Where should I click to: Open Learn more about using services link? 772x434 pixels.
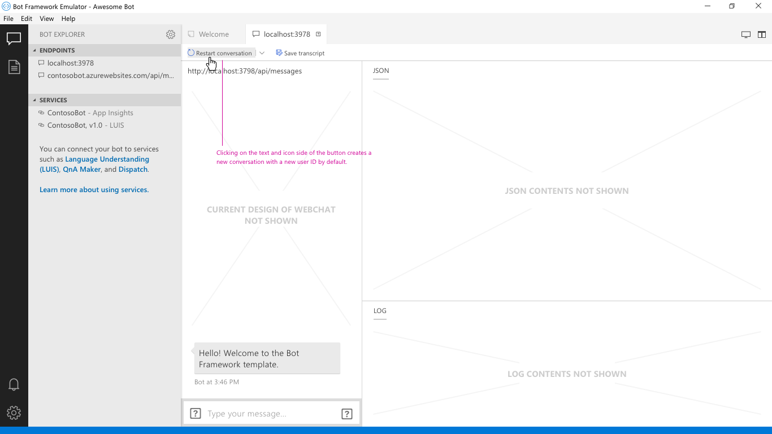tap(94, 190)
